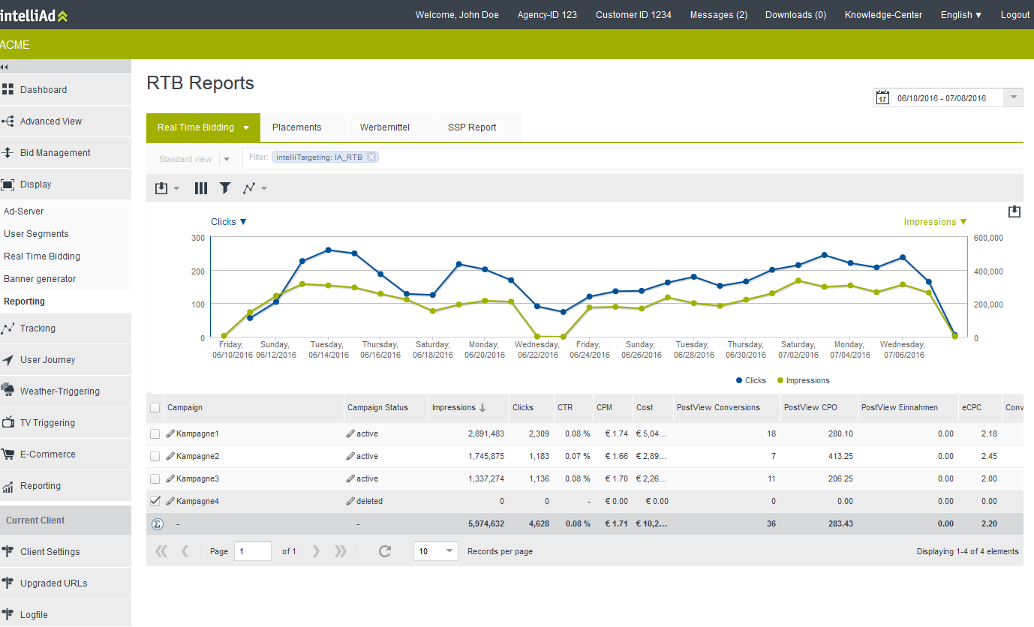Toggle the Impressions legend color marker
1034x627 pixels.
coord(780,381)
